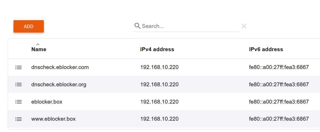This screenshot has width=320, height=132.
Task: Toggle sort arrow above Name column
Action: 38,44
